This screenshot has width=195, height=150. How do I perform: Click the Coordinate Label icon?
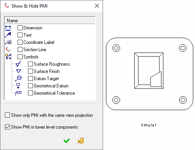[x=8, y=42]
